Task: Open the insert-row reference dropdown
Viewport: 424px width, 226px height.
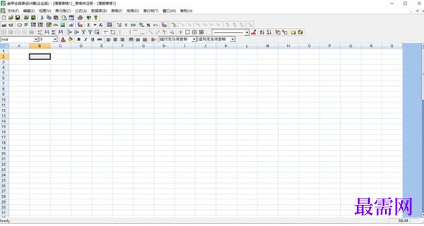Action: coord(194,40)
